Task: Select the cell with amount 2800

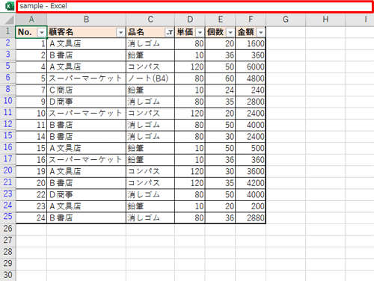Action: click(x=251, y=102)
